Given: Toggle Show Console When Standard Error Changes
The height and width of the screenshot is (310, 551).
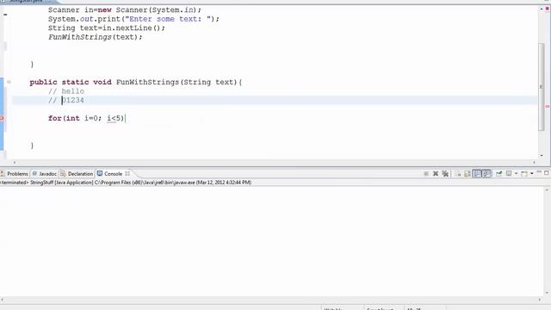Looking at the screenshot, I should pos(486,174).
